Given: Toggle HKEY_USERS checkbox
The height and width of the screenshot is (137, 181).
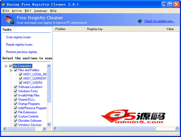Looking at the screenshot, I should coord(21,83).
